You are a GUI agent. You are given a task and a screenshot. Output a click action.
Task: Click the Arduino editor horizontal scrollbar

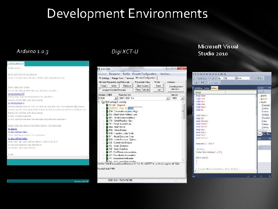(x=48, y=157)
